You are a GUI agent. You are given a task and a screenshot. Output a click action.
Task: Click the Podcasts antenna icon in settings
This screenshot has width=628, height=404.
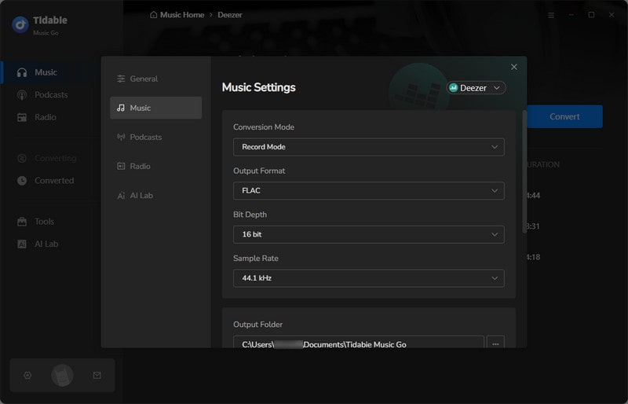coord(121,137)
